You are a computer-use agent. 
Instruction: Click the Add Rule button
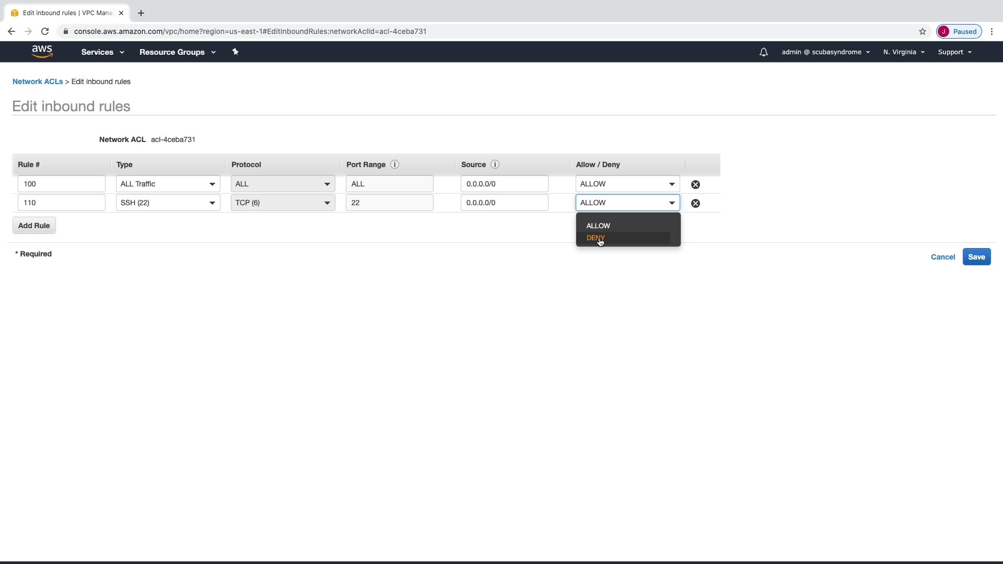(34, 226)
